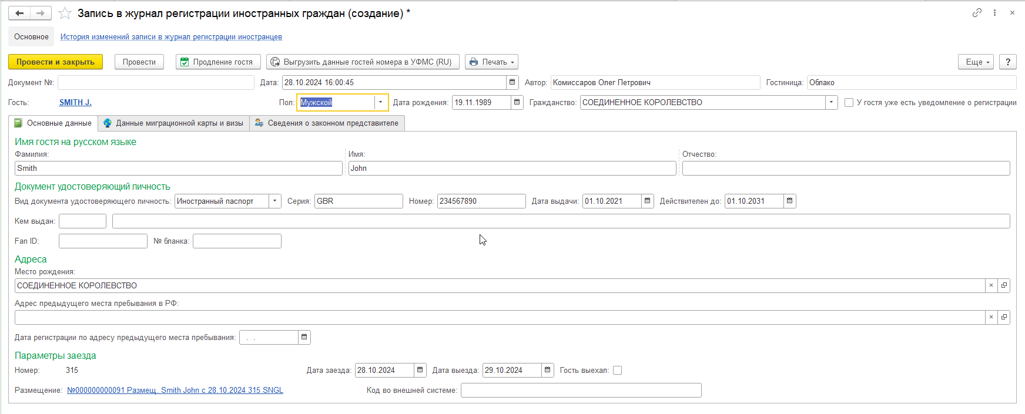The image size is (1025, 414).
Task: Click the Действителен до field with 01.10.2031
Action: click(x=754, y=201)
